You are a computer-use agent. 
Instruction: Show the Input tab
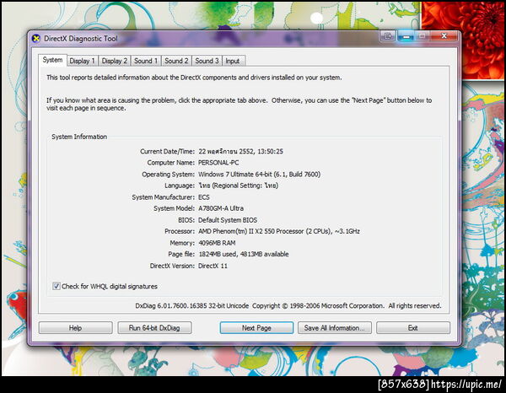(233, 61)
